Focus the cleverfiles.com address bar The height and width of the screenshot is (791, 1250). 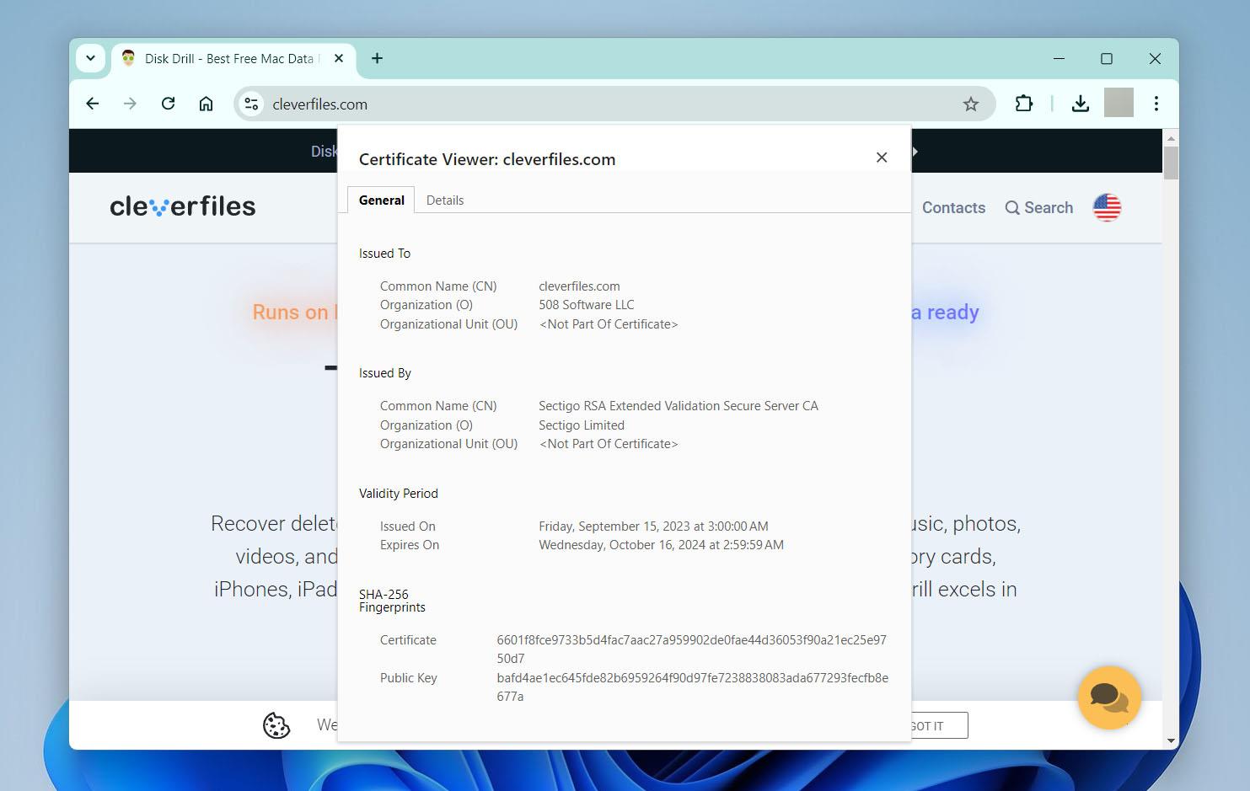click(615, 104)
